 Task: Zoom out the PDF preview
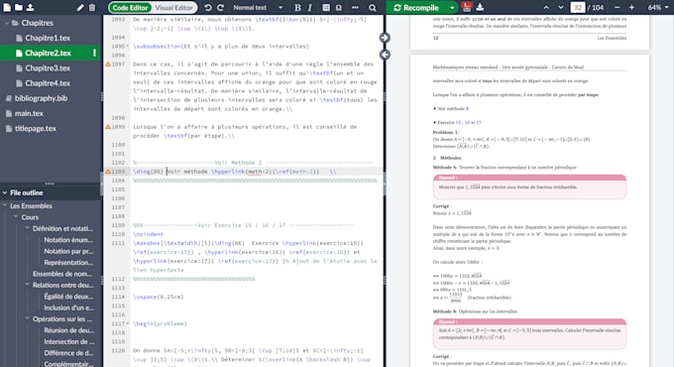(x=618, y=8)
